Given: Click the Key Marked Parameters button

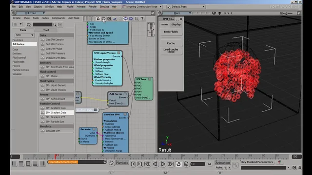Looking at the screenshot, I should click(x=257, y=162).
